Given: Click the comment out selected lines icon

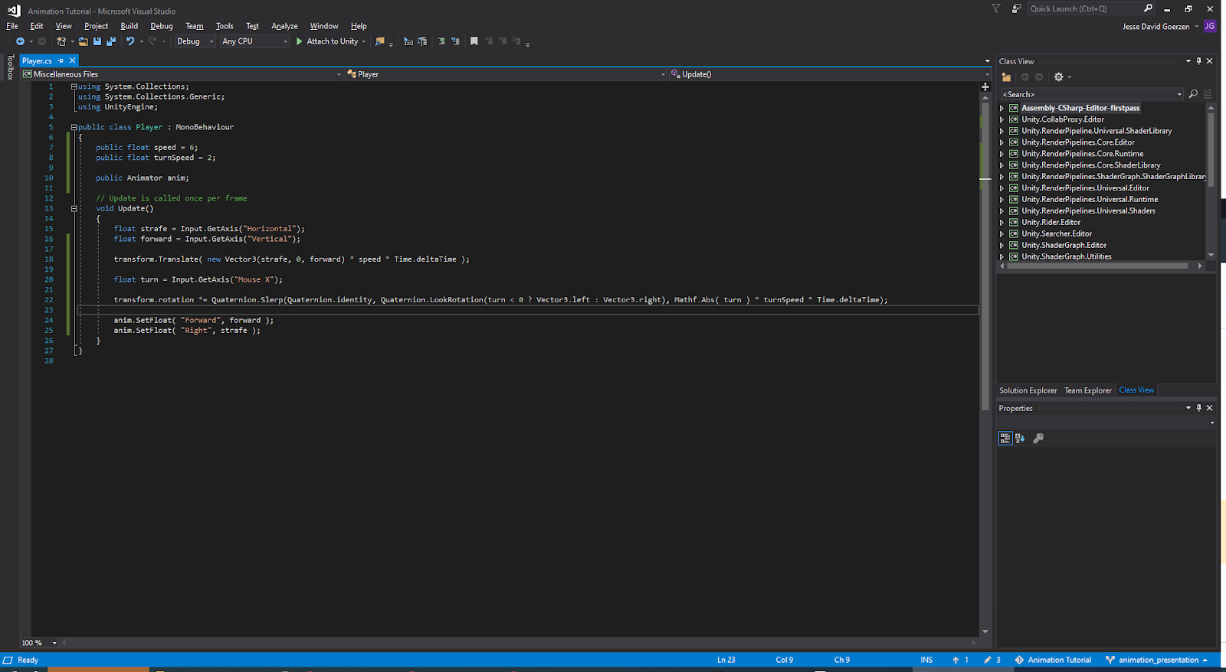Looking at the screenshot, I should point(441,41).
